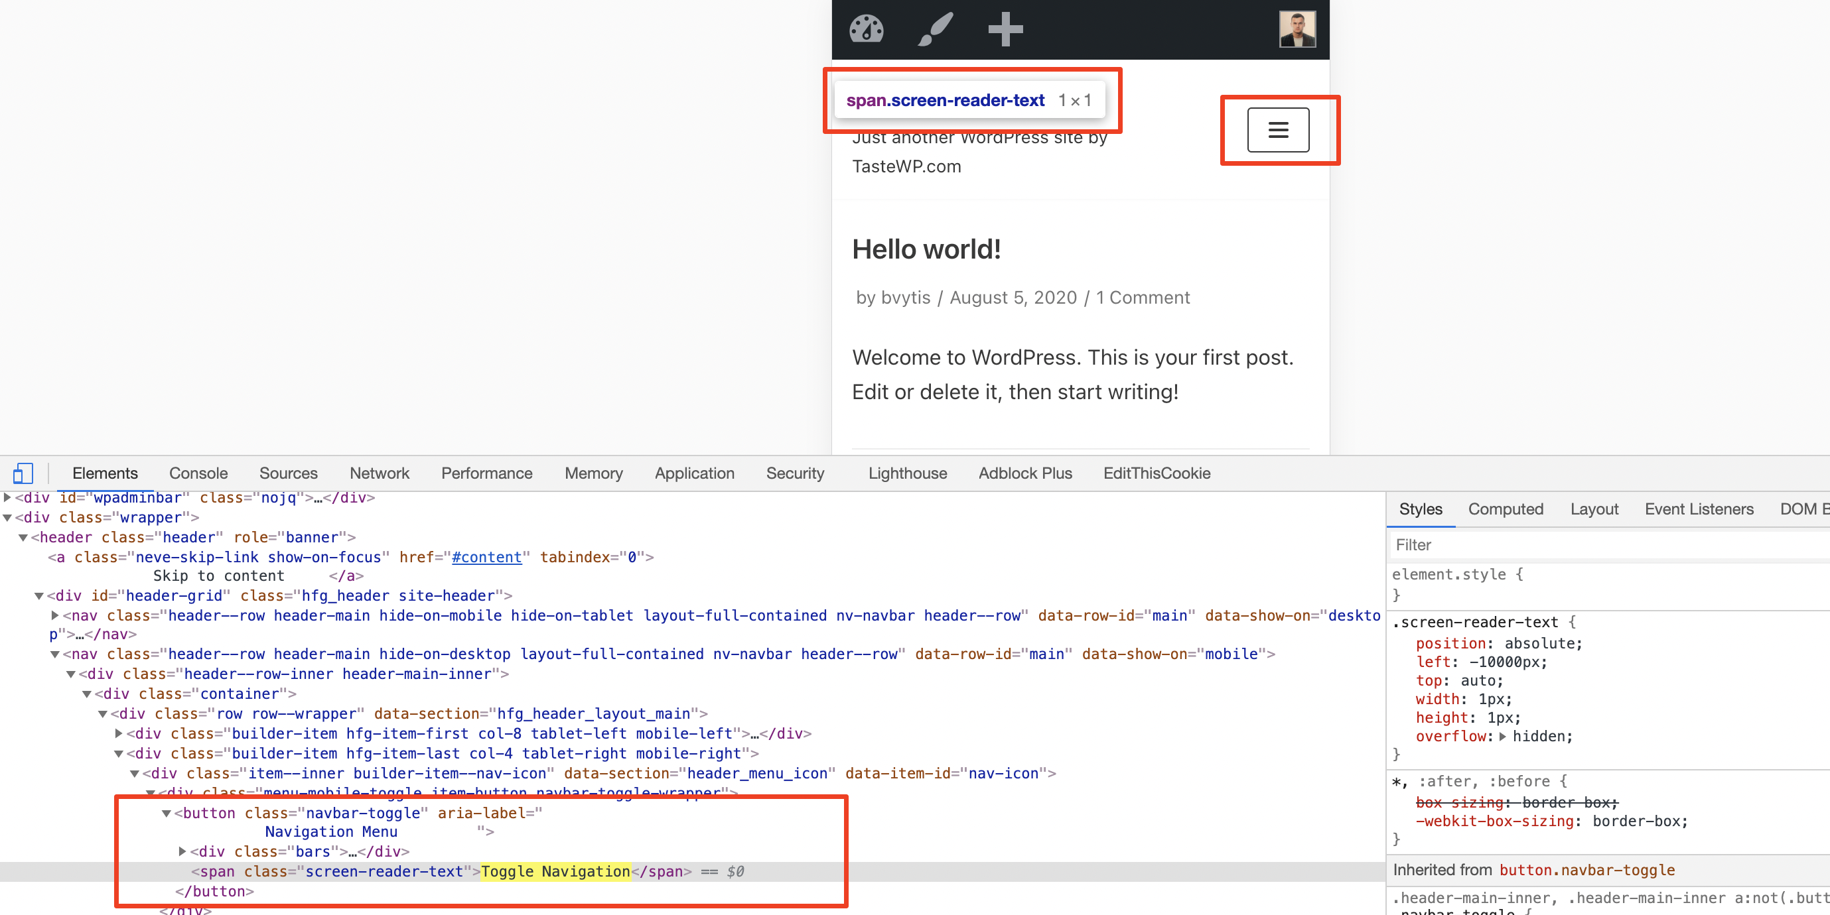
Task: Click the WordPress dashboard gauge icon
Action: 867,29
